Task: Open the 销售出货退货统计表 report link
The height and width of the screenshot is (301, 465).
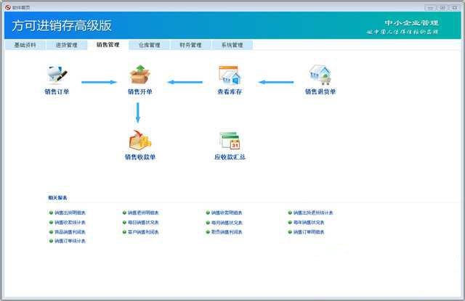Action: tap(310, 213)
